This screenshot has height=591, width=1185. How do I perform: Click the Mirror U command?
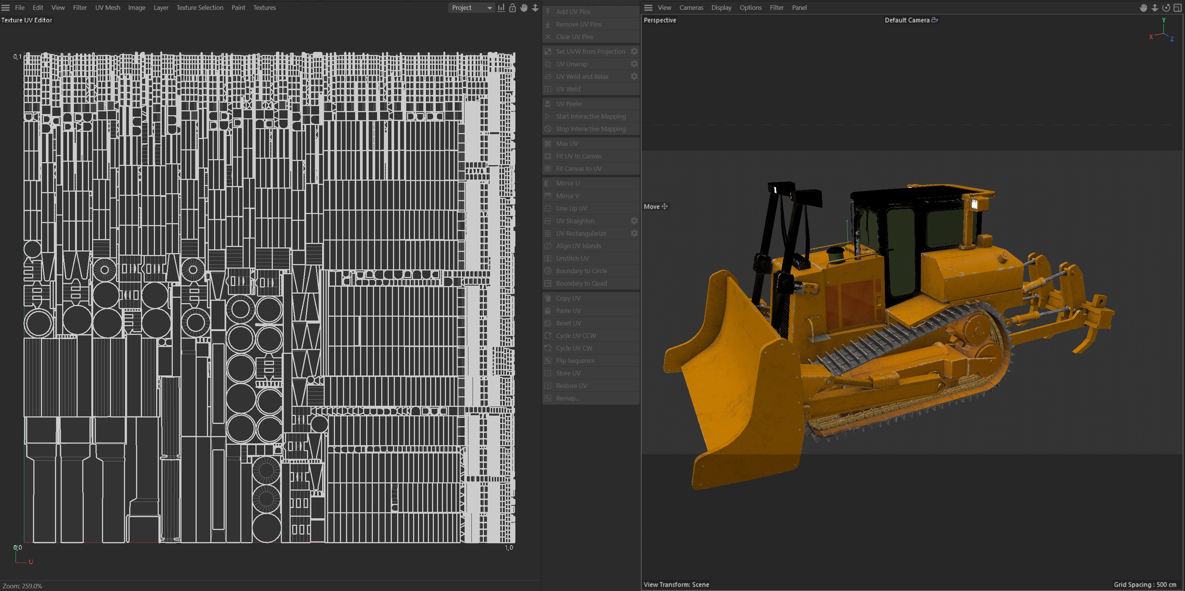(x=567, y=183)
